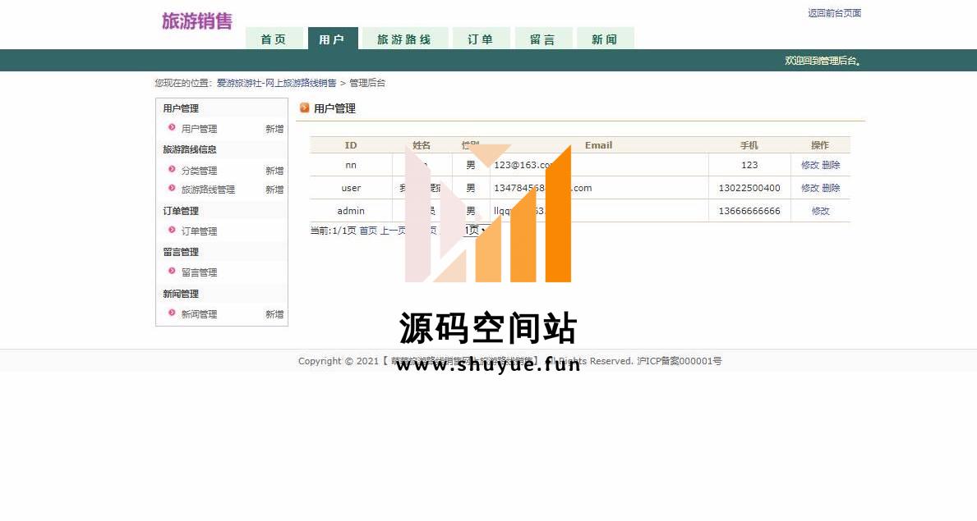Click the 旅游路线信息 sidebar section heading
Screen dimensions: 977x521
(190, 149)
